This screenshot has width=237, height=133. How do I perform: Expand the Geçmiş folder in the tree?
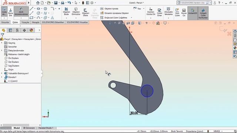click(2, 43)
